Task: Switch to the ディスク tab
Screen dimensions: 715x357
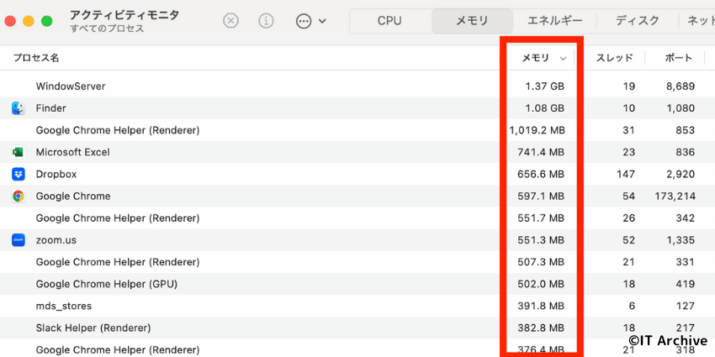Action: click(x=637, y=21)
